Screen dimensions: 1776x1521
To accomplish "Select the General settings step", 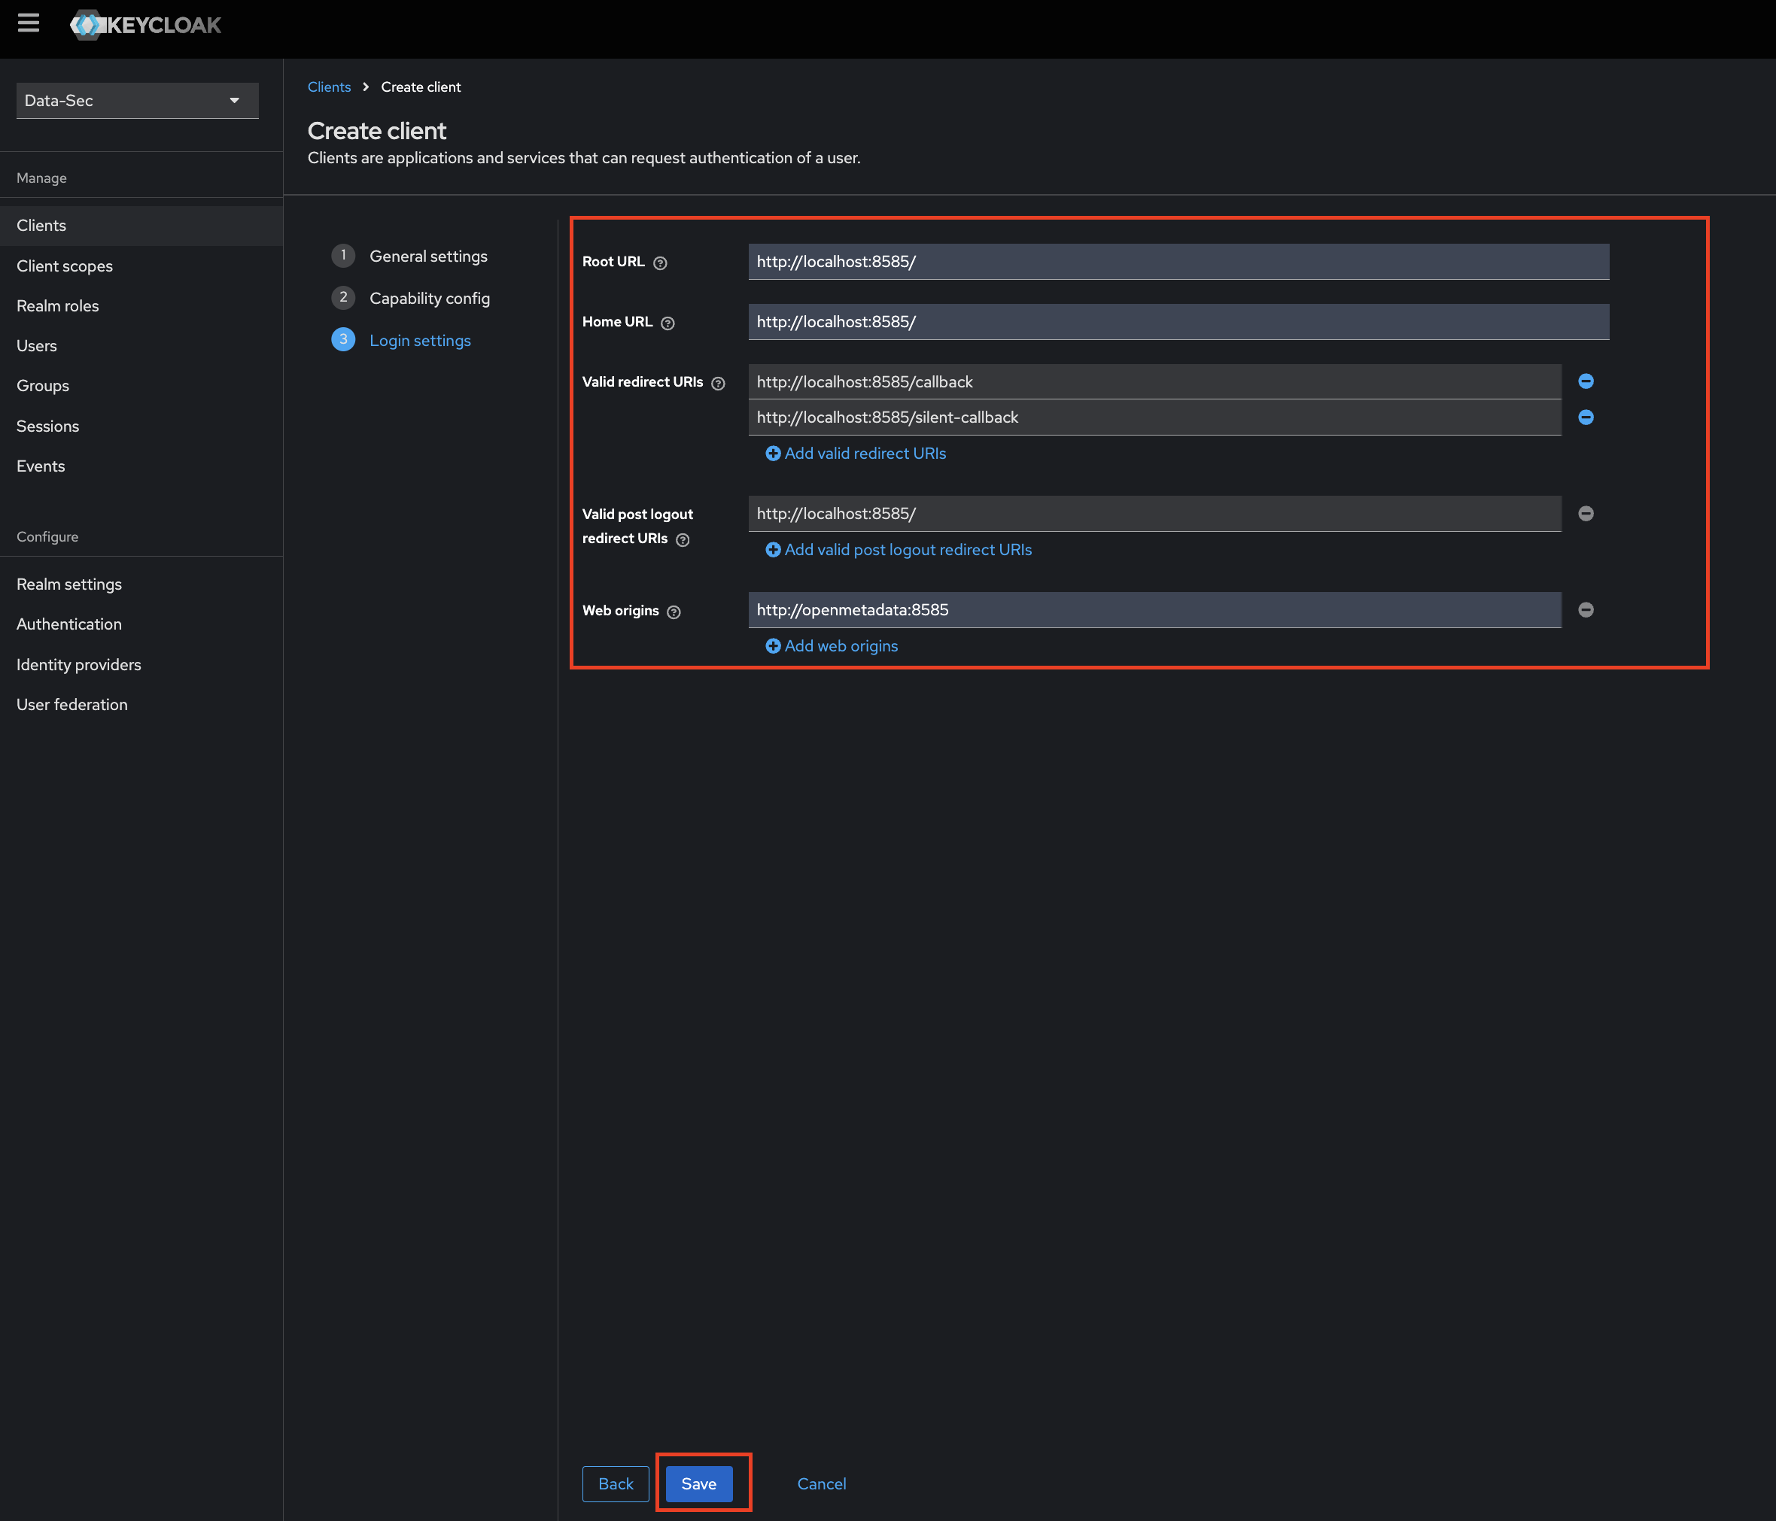I will click(x=428, y=255).
